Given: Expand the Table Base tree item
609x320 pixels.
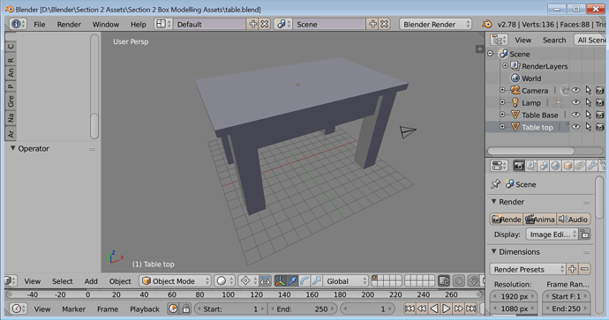Looking at the screenshot, I should click(x=502, y=115).
